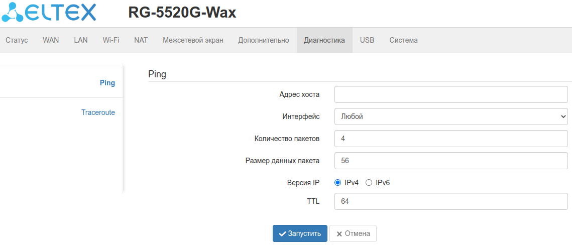Focus the Адрес хоста input field
The width and height of the screenshot is (572, 246).
tap(451, 94)
